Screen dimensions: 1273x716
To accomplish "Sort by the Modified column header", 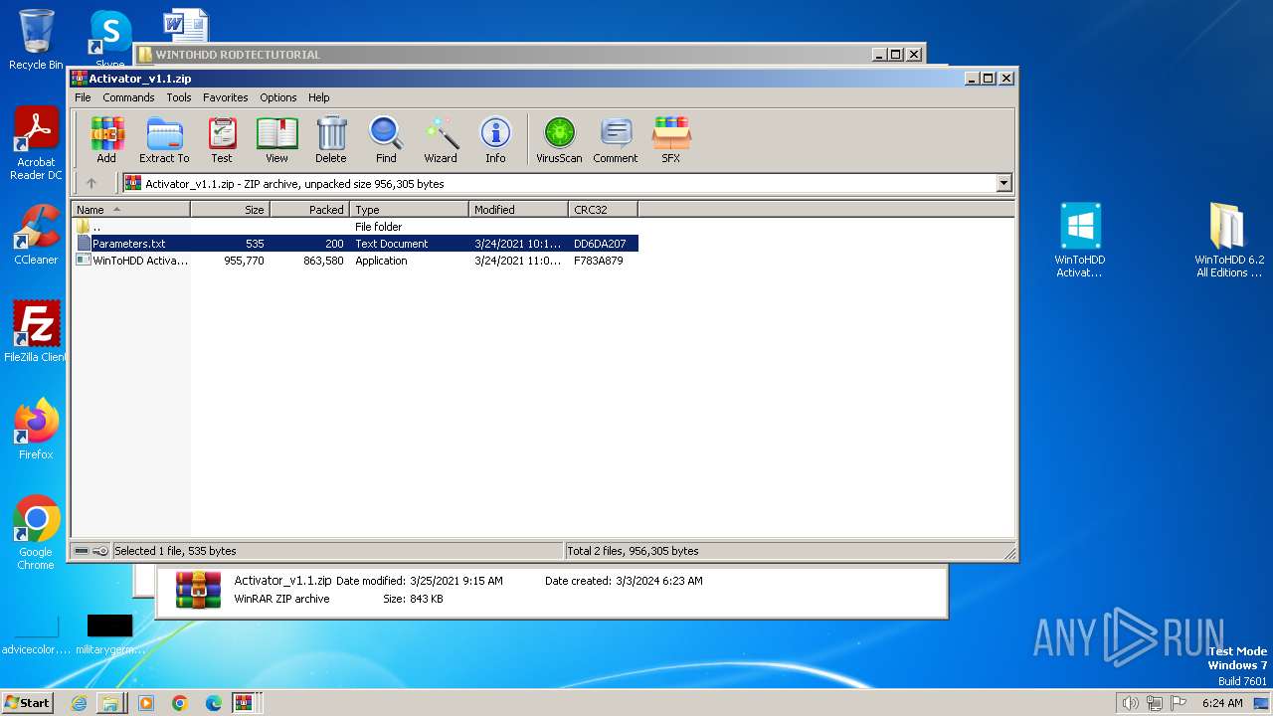I will tap(518, 210).
